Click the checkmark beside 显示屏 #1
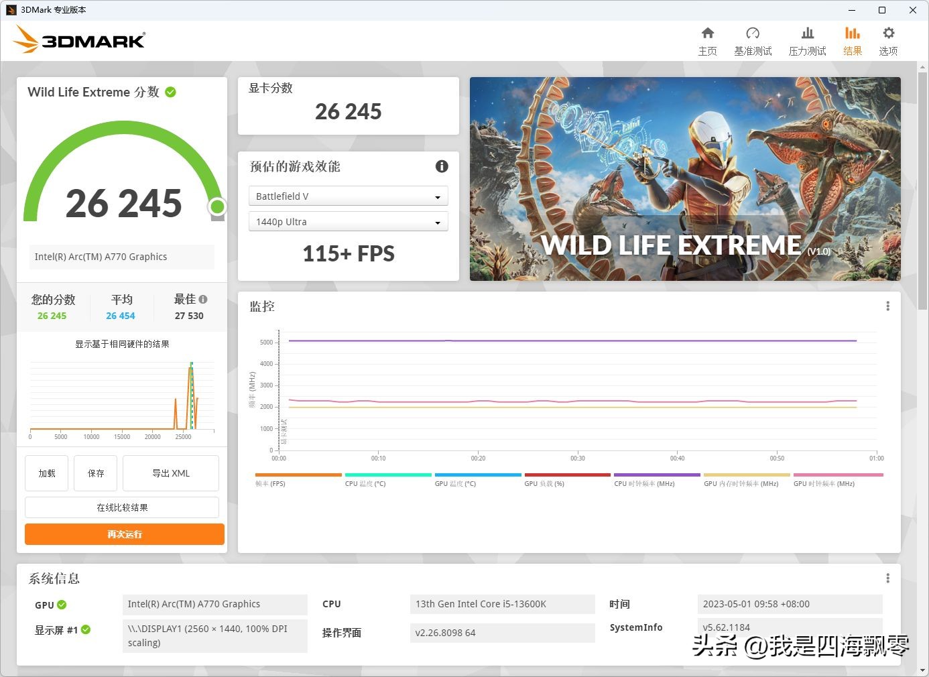929x677 pixels. pyautogui.click(x=87, y=629)
